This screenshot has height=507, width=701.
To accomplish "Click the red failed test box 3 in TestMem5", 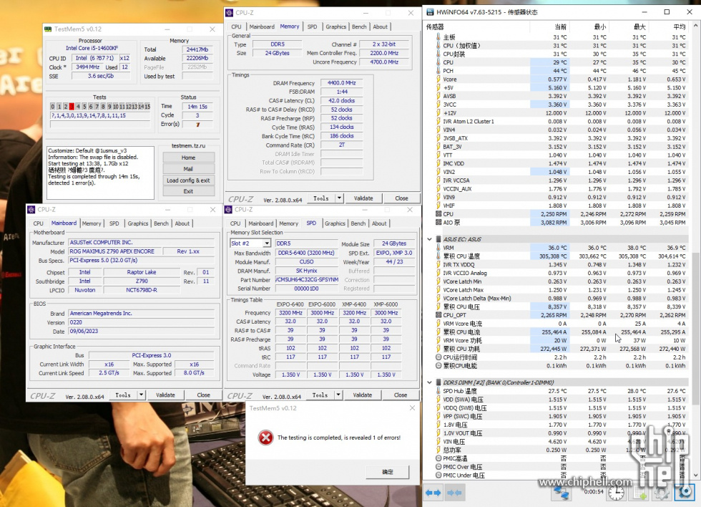I will point(72,107).
